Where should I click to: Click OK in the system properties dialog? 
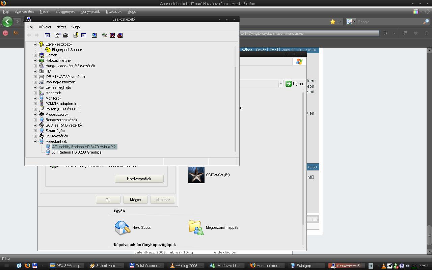(x=108, y=200)
